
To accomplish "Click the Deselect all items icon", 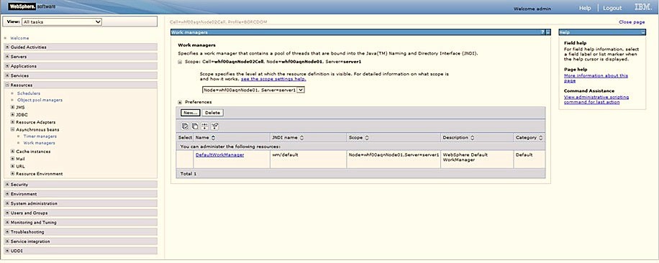I will click(195, 126).
